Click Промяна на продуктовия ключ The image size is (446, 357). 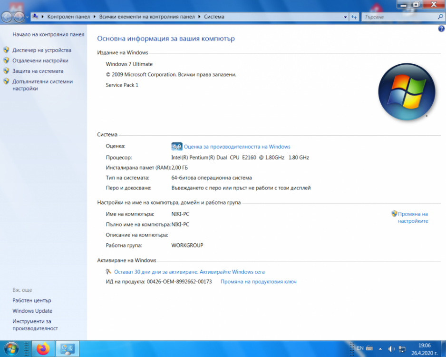click(259, 282)
